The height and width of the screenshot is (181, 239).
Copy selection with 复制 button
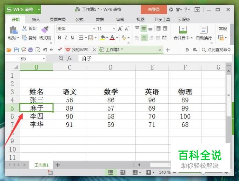point(29,38)
